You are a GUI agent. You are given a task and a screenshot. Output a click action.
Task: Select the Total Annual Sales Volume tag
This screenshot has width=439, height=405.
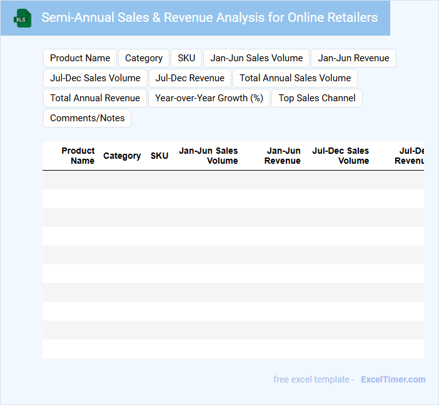coord(295,78)
